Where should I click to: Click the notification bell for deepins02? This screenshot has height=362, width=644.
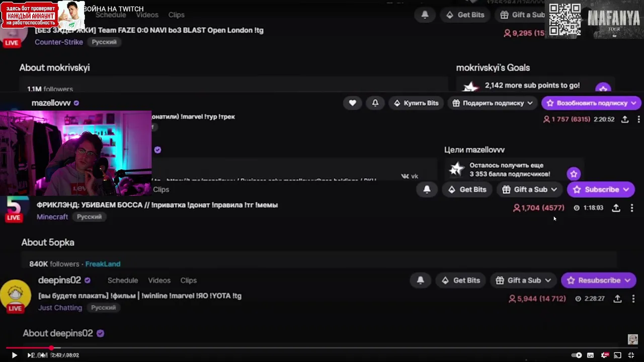pyautogui.click(x=421, y=281)
